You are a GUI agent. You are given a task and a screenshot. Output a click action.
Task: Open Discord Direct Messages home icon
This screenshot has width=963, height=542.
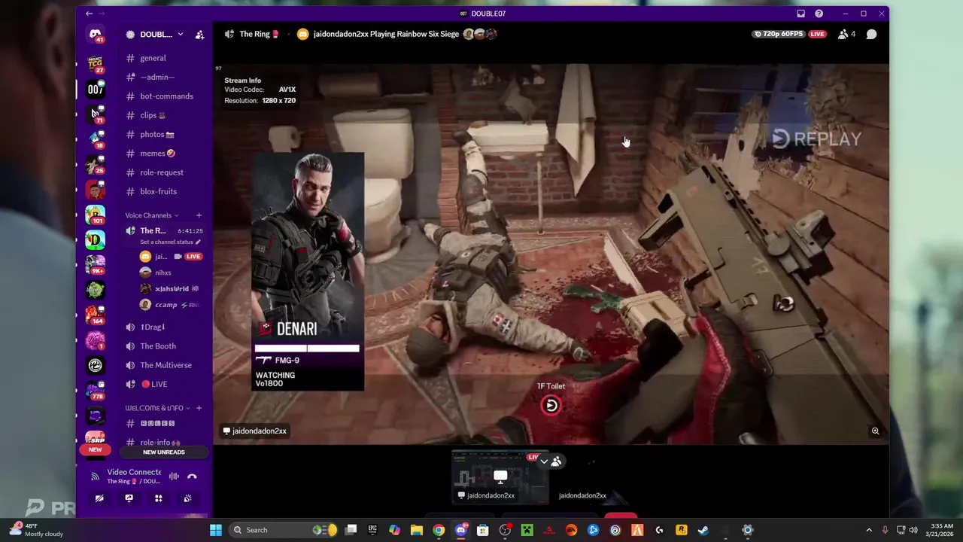coord(95,35)
